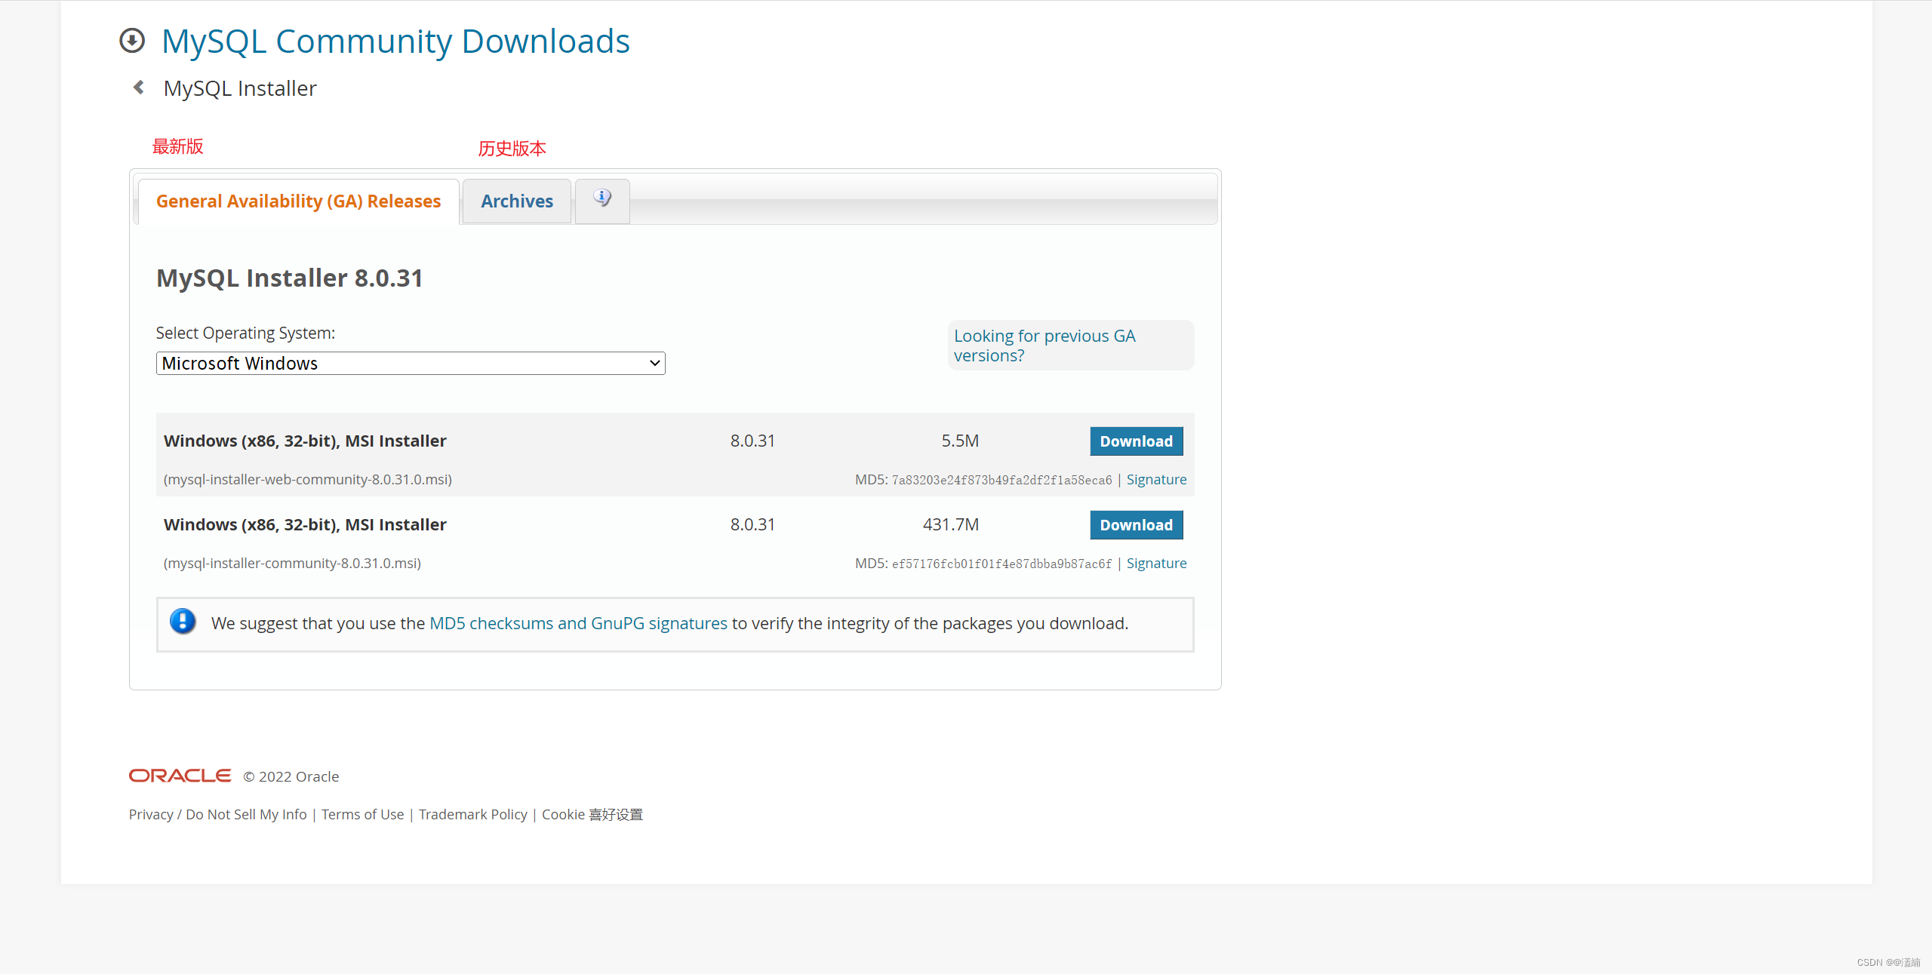Click the MySQL Installer breadcrumb text
This screenshot has width=1932, height=974.
click(x=240, y=88)
